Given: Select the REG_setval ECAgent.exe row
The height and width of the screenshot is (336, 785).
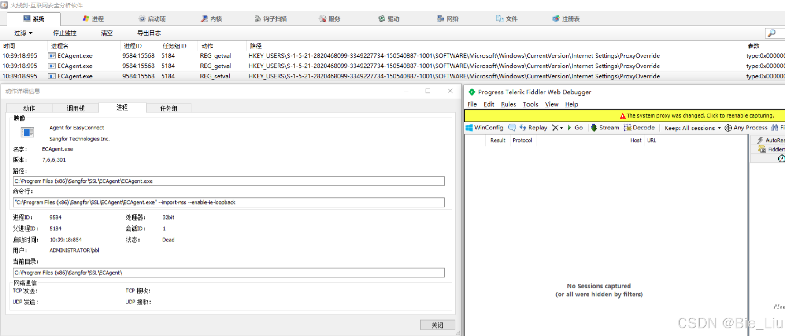Looking at the screenshot, I should pos(392,76).
